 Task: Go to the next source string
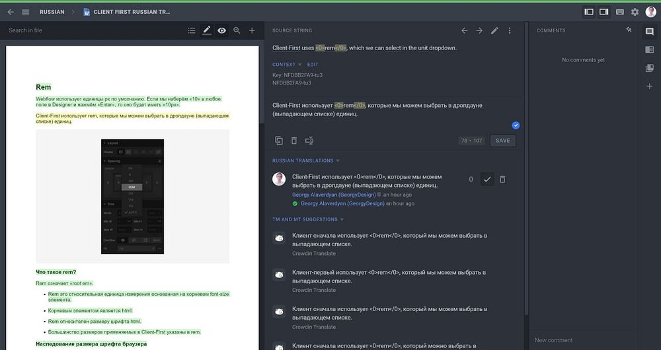point(479,30)
